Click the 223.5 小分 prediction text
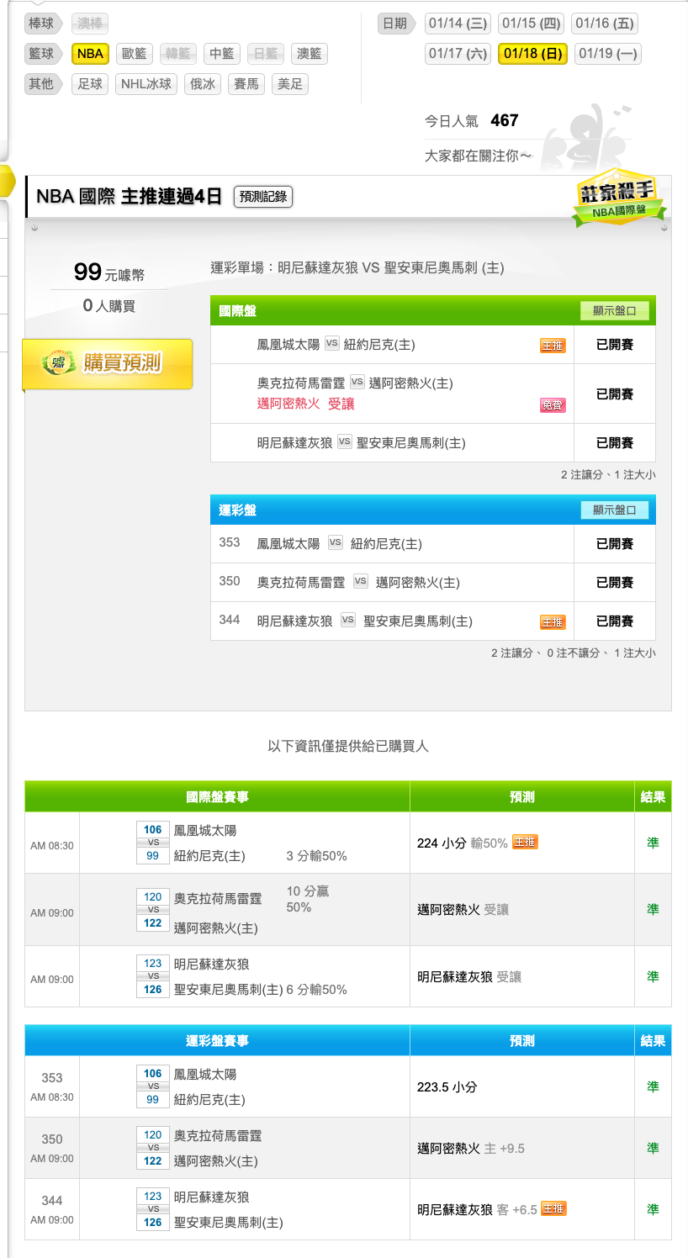 coord(447,1087)
